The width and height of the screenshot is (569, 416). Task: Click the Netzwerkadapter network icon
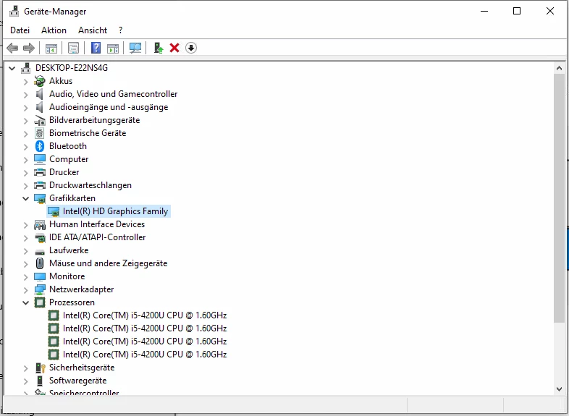(x=40, y=289)
